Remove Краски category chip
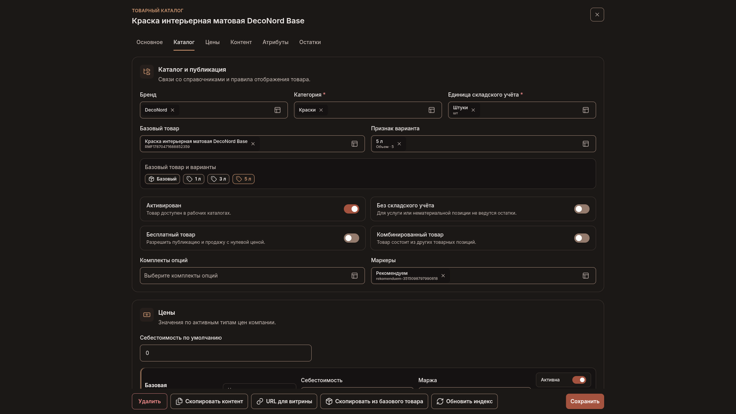 point(321,110)
